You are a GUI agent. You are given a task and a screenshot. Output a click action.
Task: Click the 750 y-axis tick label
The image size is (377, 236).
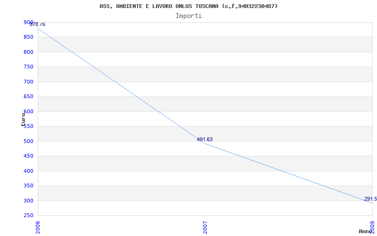point(28,67)
